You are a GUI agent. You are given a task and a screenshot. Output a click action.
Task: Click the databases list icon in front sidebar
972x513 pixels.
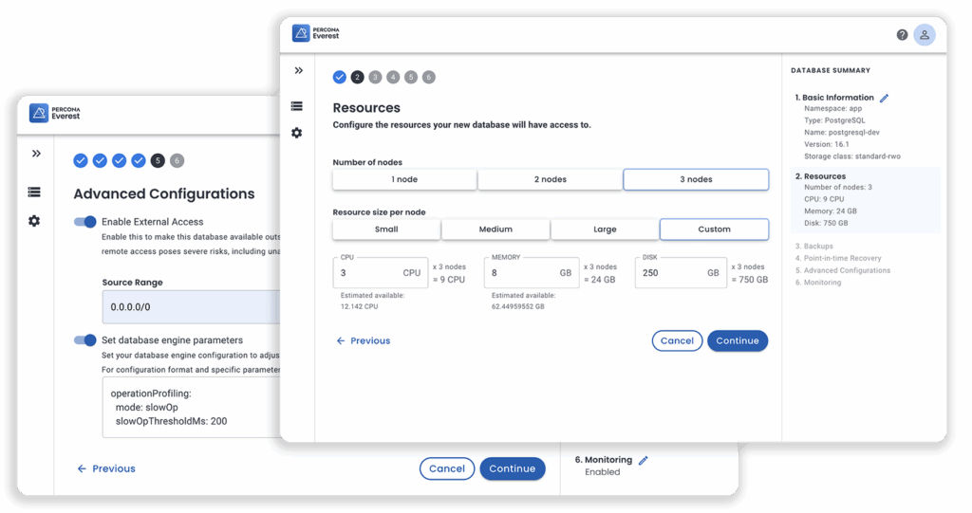[x=297, y=106]
